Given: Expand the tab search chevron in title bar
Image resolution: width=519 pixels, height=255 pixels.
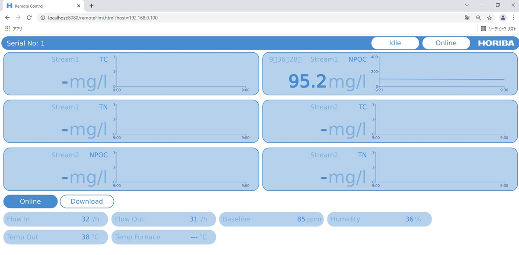Looking at the screenshot, I should [467, 5].
